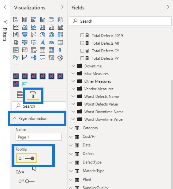Check the Total Defects CY measure
This screenshot has height=189, width=173.
(82, 51)
